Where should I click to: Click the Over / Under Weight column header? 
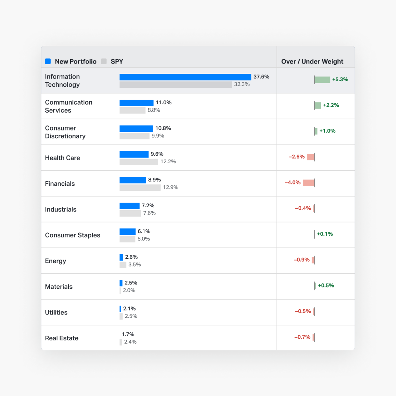click(x=312, y=62)
